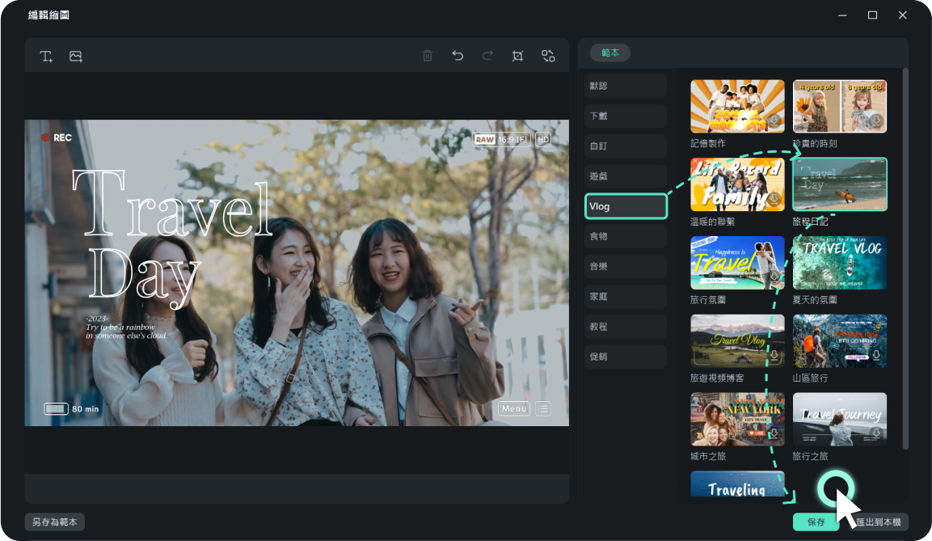Choose the 溫暖的聯繫 template thumbnail

[737, 185]
